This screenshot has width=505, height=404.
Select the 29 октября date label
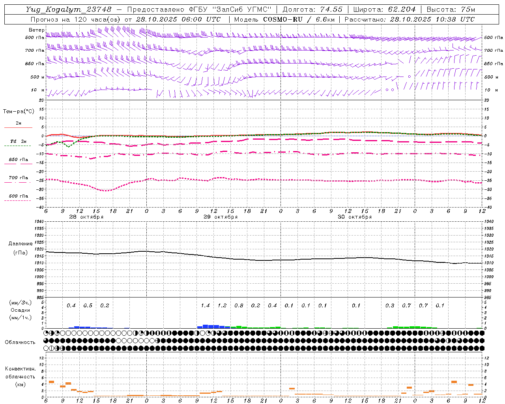click(221, 217)
